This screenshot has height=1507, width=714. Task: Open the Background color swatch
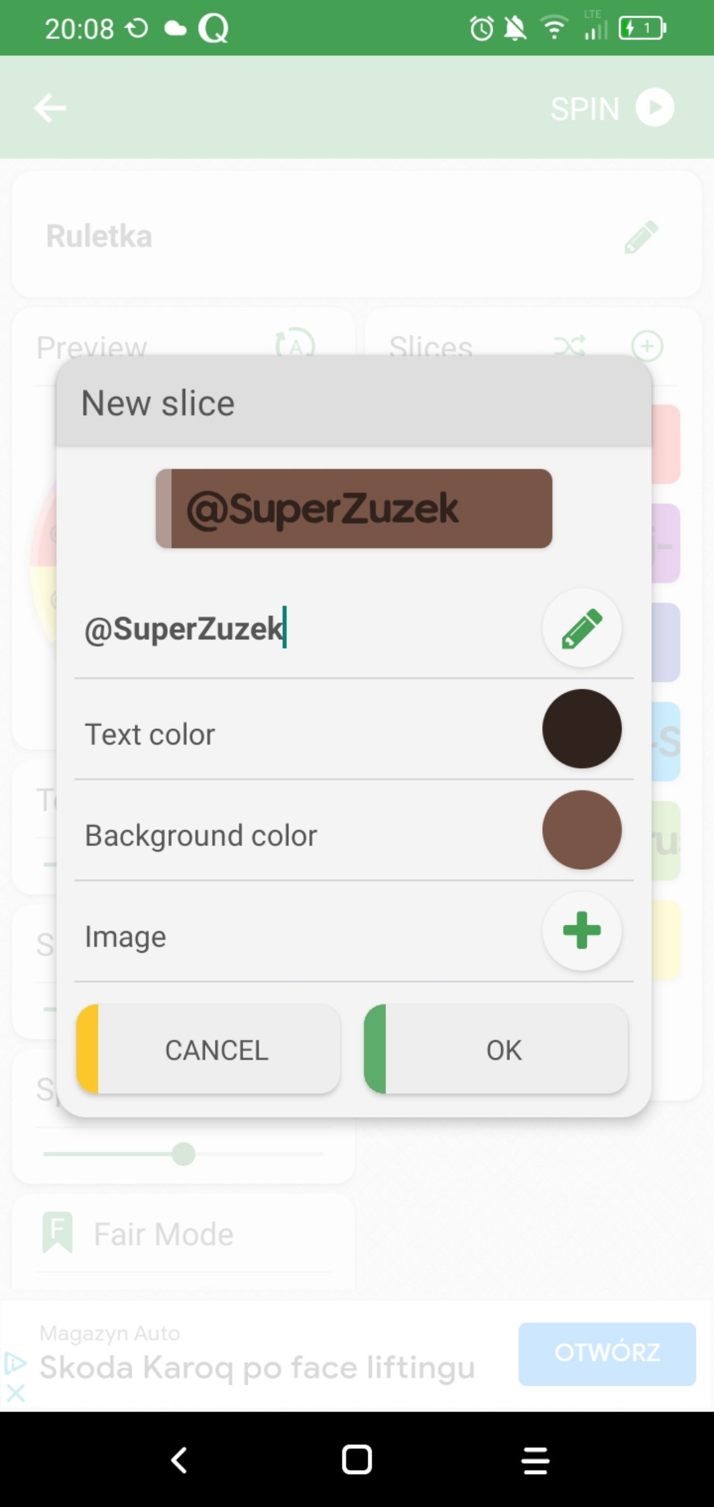click(x=581, y=830)
